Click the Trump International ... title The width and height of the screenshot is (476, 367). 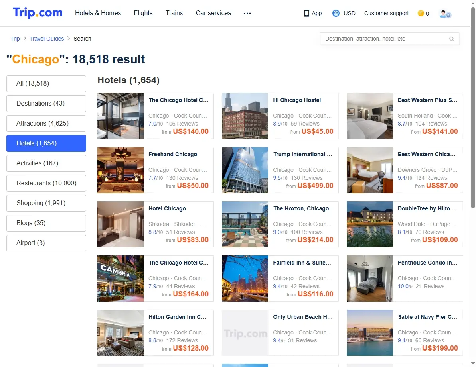[x=303, y=154]
